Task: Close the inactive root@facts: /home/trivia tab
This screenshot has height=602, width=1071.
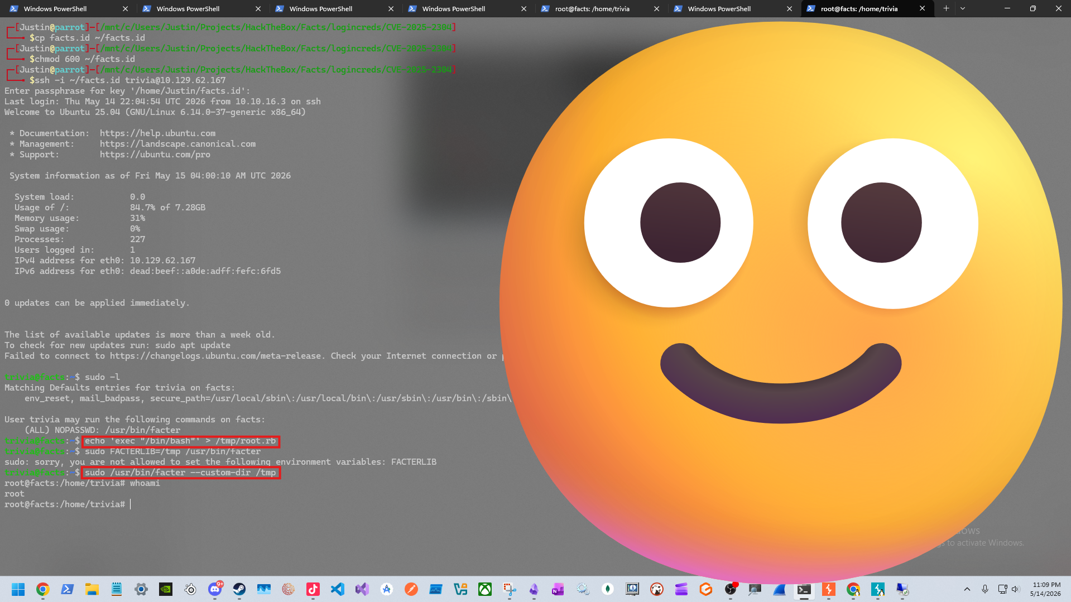Action: 657,8
